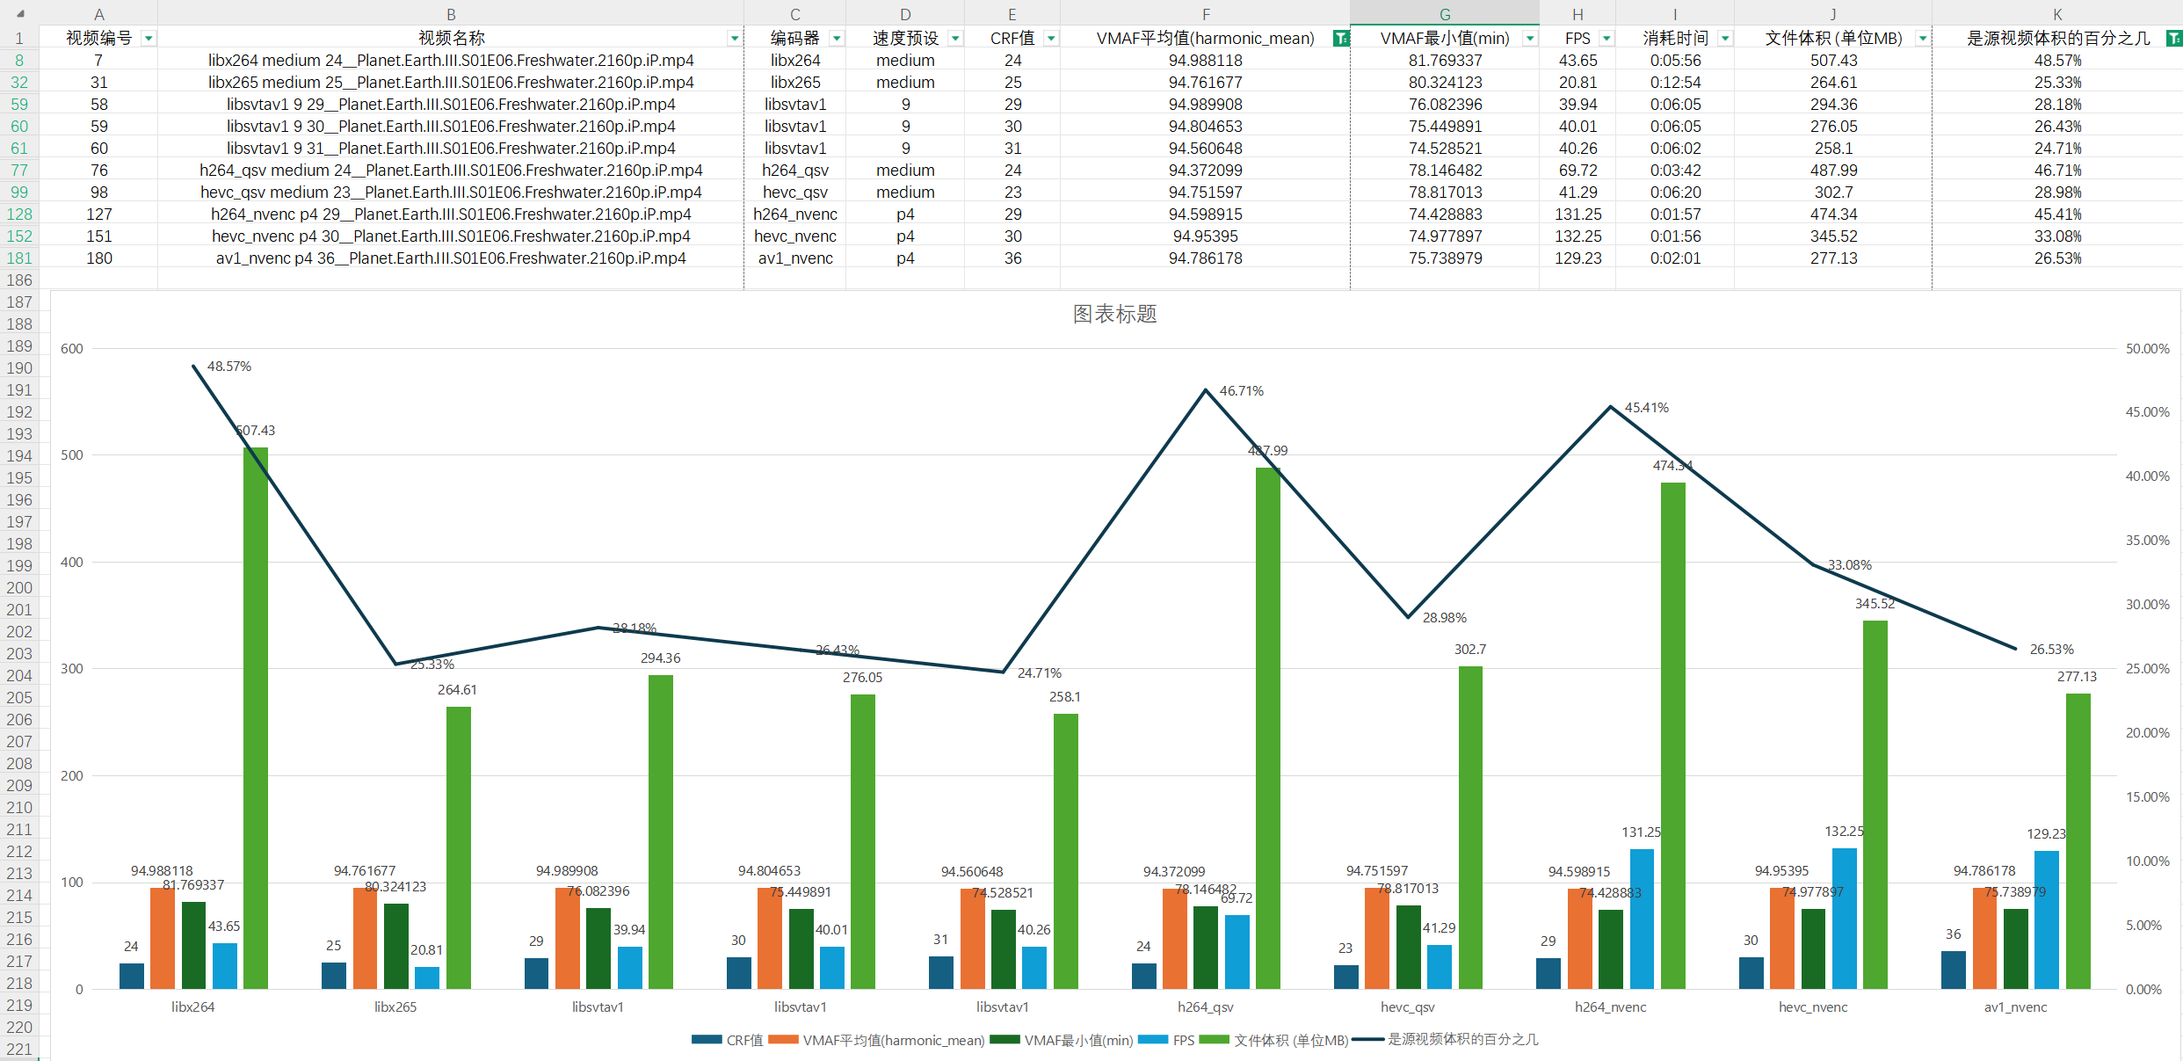The height and width of the screenshot is (1061, 2183).
Task: Click the FPS legend entry
Action: 1183,1040
